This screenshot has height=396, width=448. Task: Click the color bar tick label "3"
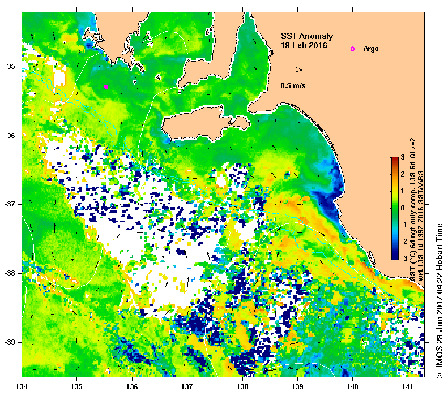point(402,157)
